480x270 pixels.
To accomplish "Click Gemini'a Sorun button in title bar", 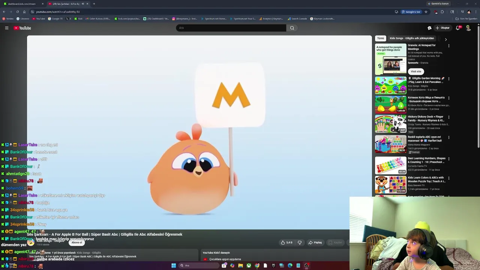I will point(438,4).
